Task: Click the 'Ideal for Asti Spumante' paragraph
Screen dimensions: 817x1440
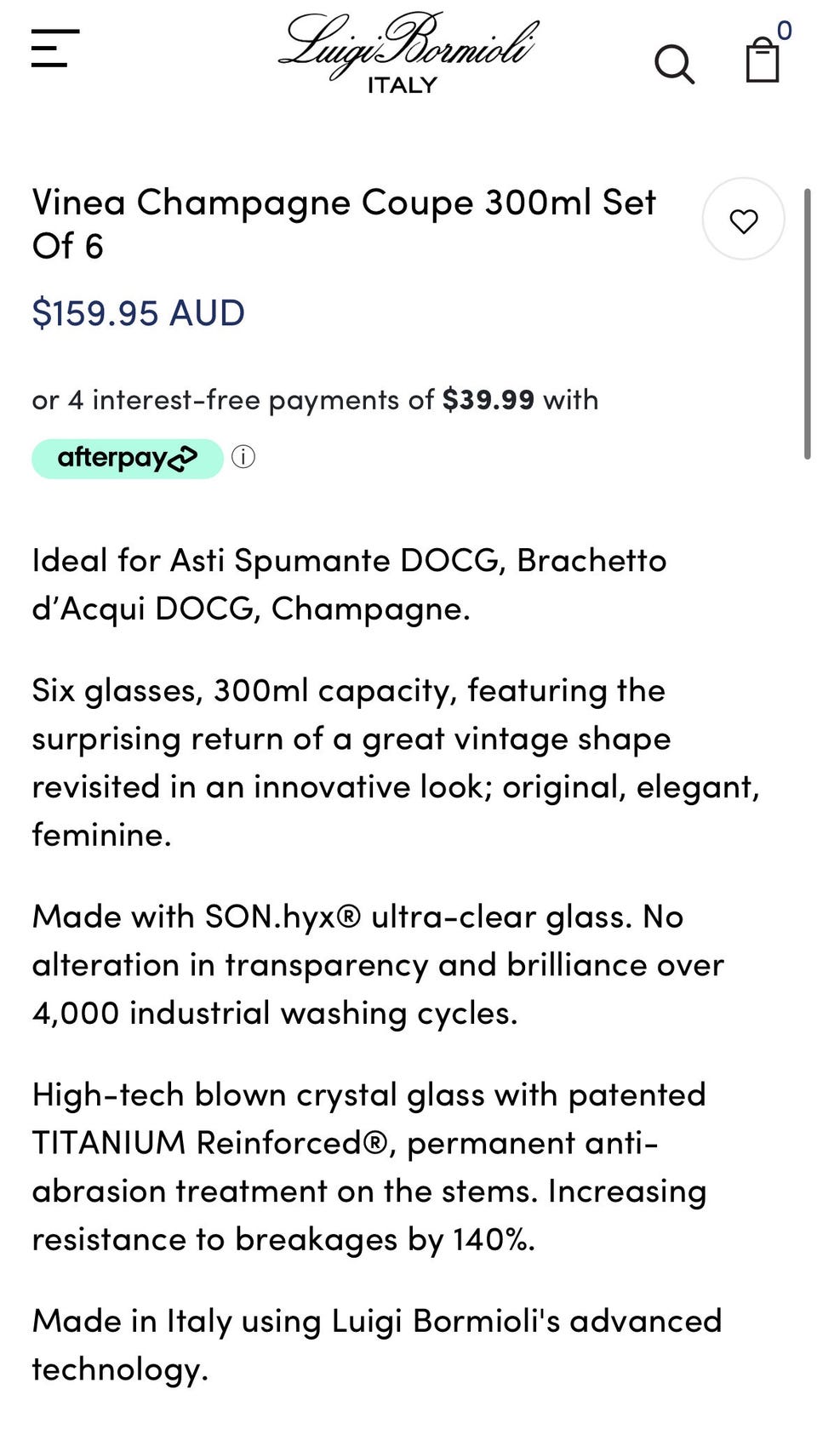Action: coord(349,584)
